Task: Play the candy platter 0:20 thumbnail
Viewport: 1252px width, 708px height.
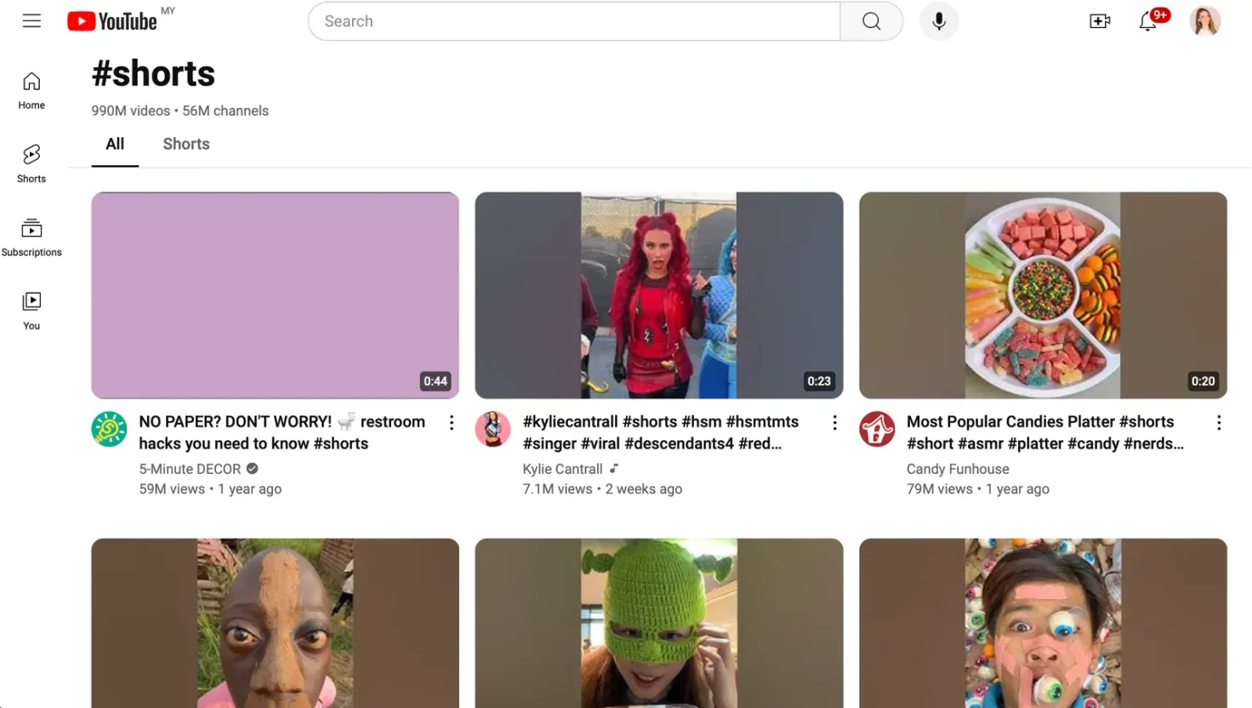Action: [1043, 295]
